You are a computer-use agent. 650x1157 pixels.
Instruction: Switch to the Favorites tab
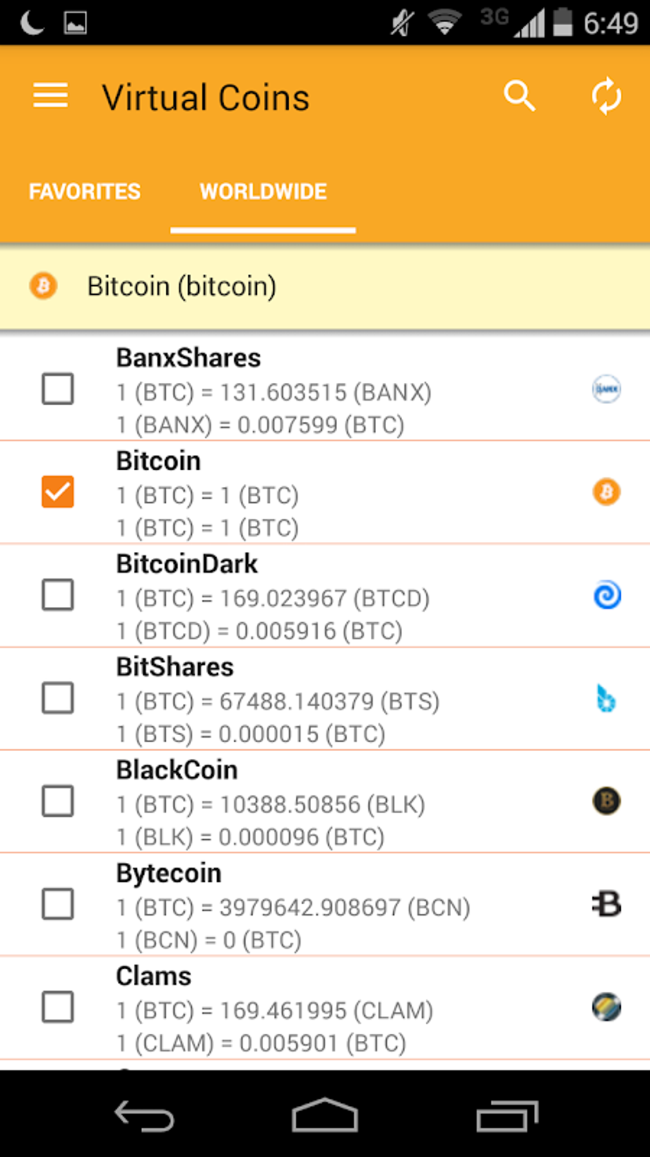point(85,191)
